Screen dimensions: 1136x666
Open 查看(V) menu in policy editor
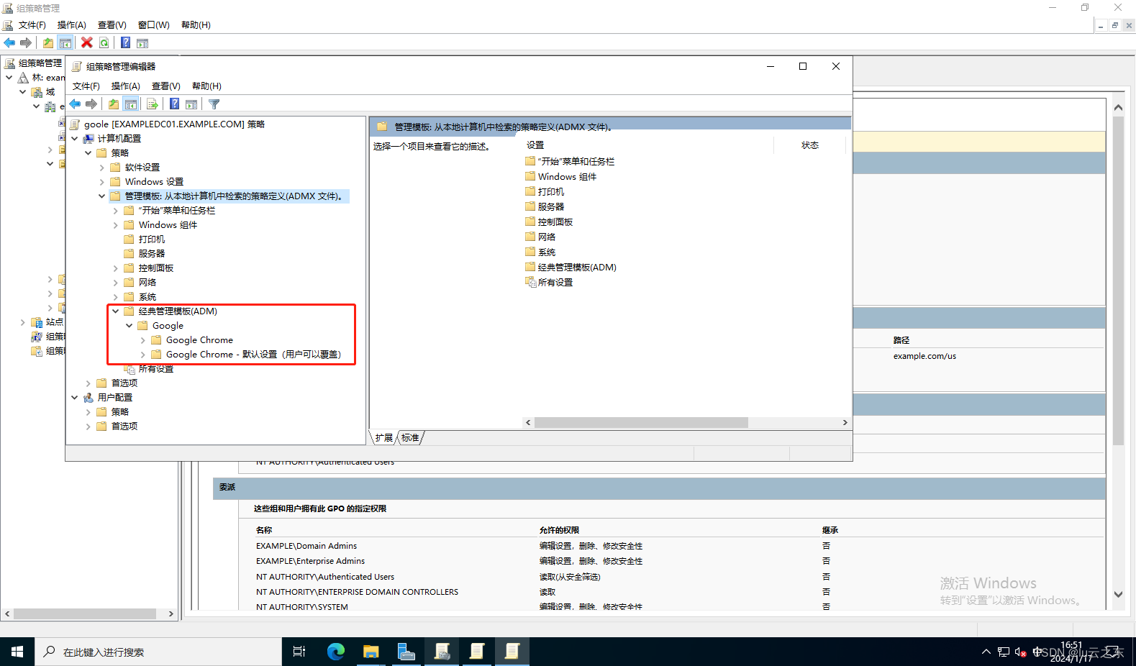coord(166,86)
